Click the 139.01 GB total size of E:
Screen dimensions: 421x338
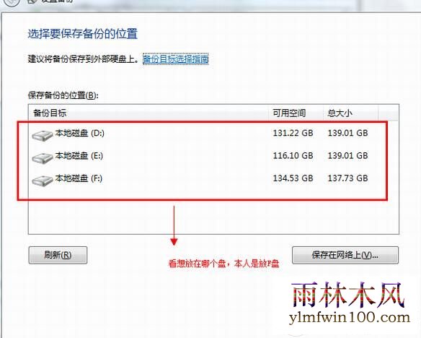[x=347, y=156]
